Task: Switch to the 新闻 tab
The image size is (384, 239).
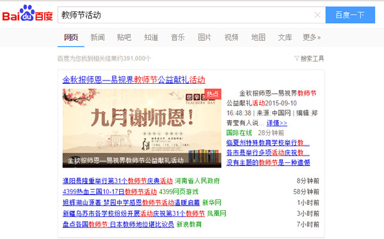Action: (x=97, y=38)
